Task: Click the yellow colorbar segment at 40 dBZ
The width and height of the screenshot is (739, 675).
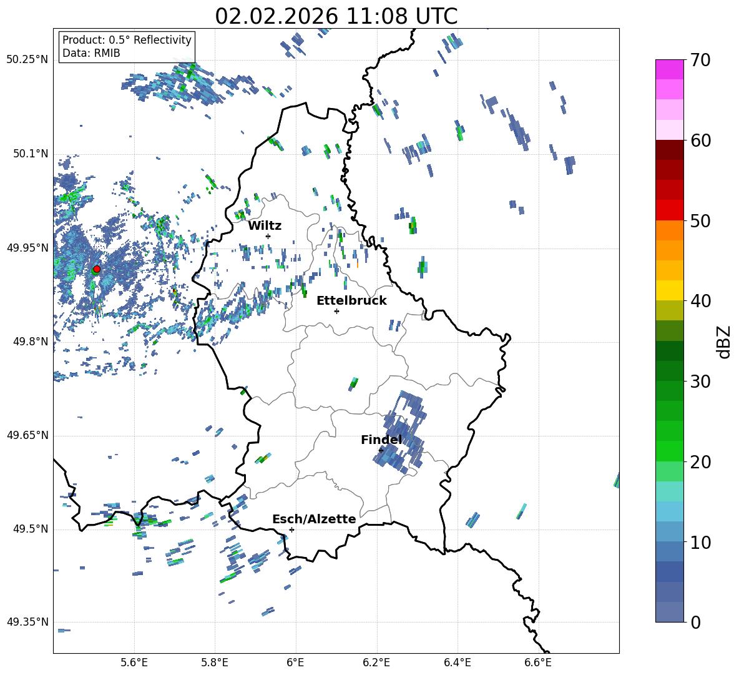Action: pyautogui.click(x=669, y=290)
